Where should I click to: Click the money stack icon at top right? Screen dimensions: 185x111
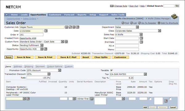coord(174,17)
